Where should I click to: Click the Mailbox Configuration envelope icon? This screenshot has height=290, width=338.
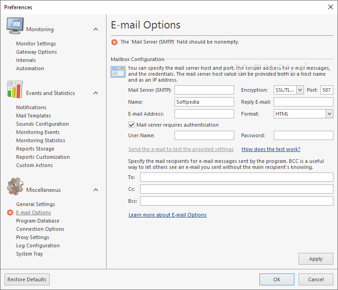coord(118,72)
